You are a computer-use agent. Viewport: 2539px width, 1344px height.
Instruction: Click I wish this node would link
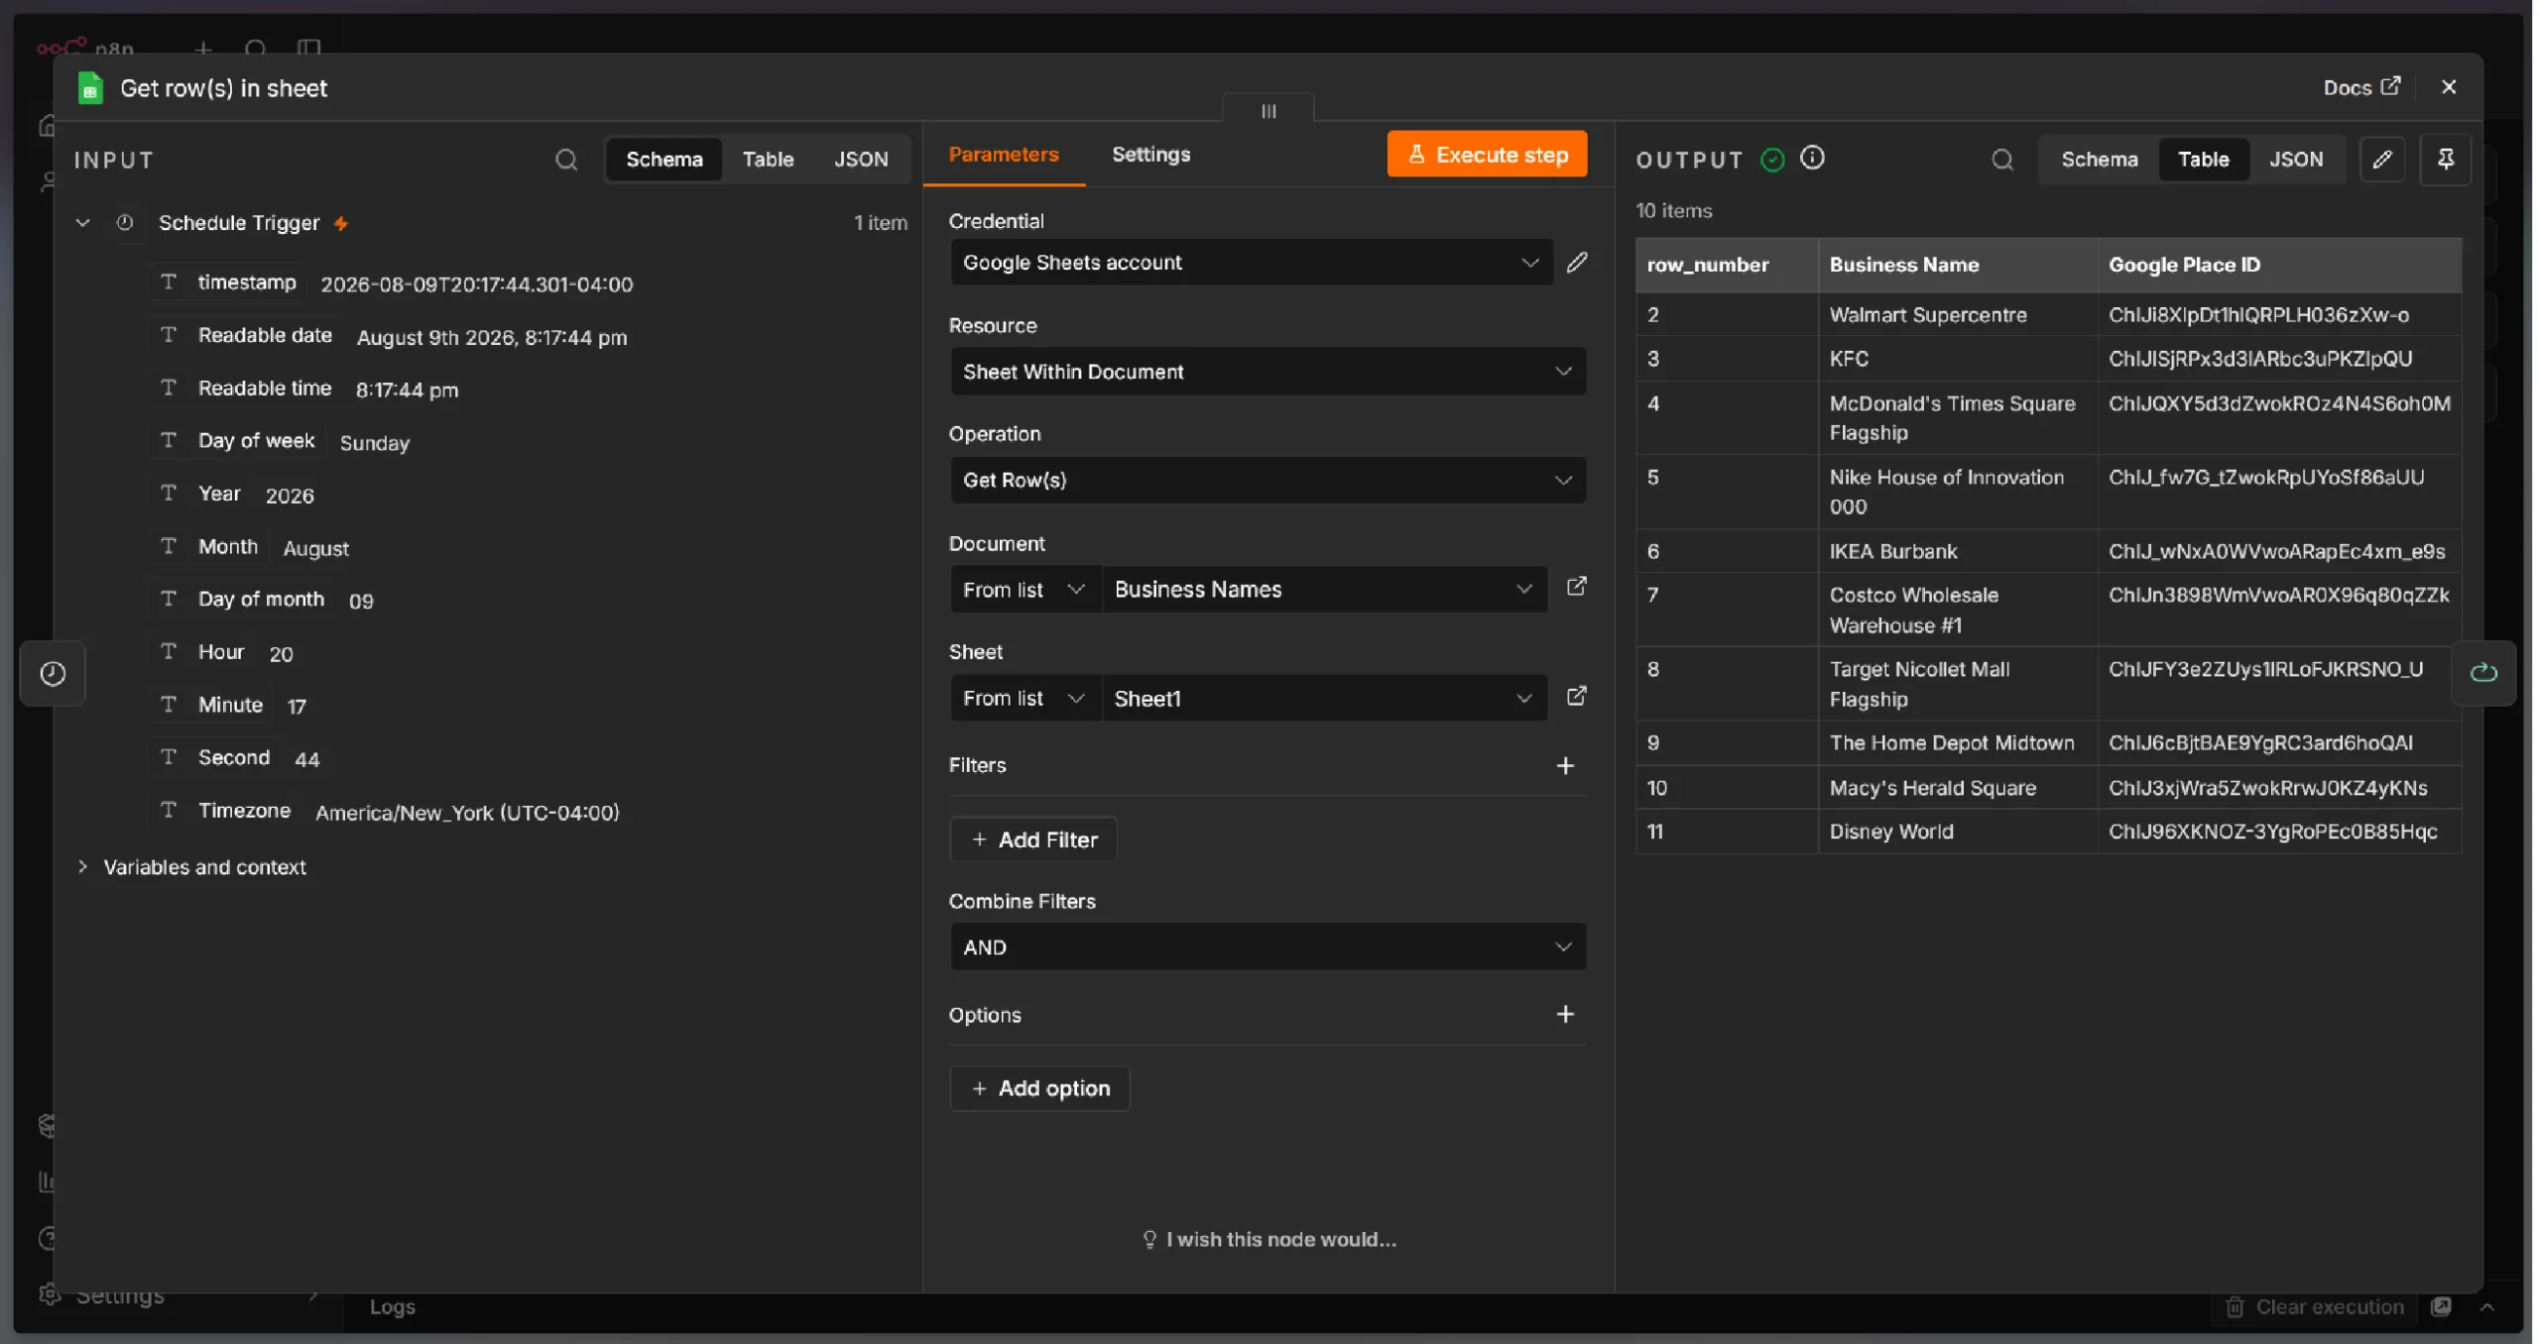pos(1269,1239)
